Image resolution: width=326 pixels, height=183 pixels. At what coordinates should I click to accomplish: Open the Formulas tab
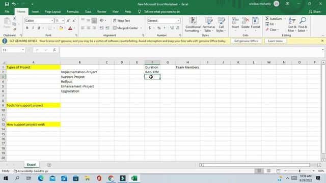pyautogui.click(x=73, y=12)
